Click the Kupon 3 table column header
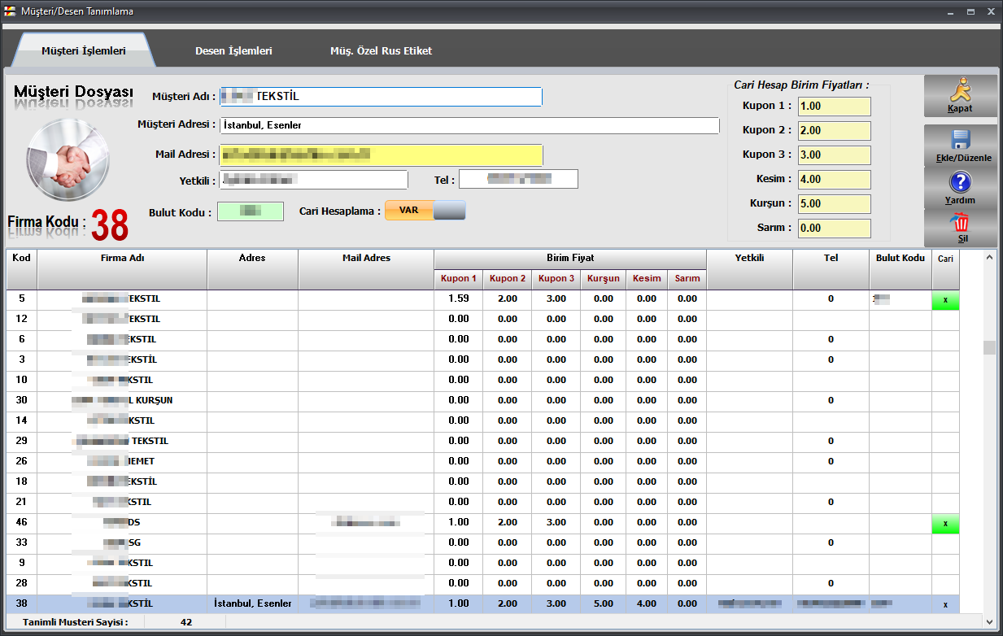 (556, 279)
